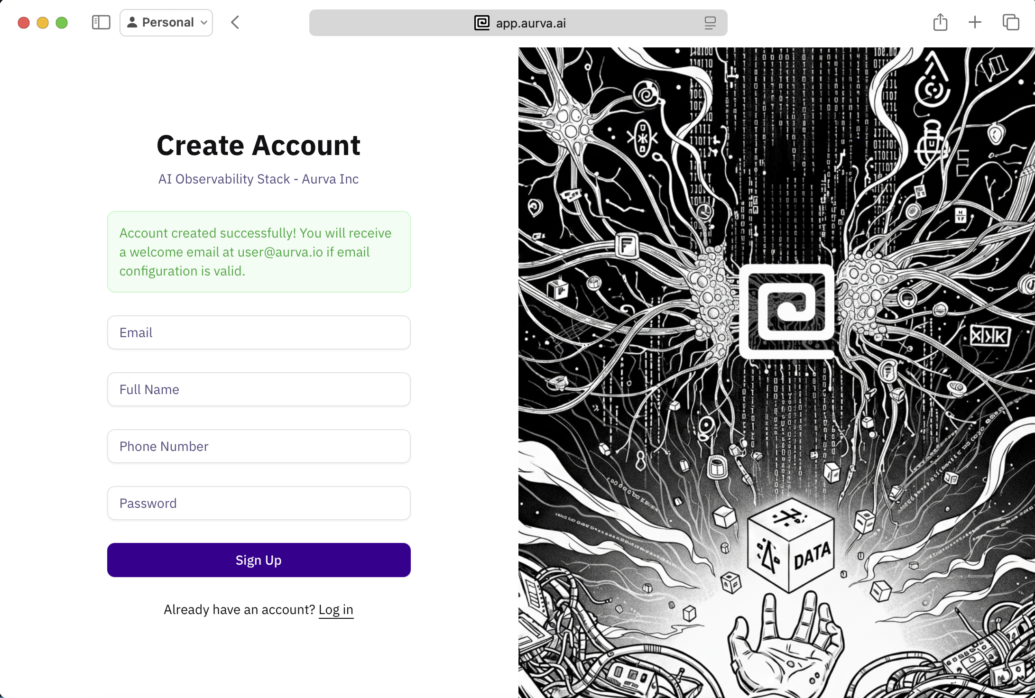The width and height of the screenshot is (1035, 698).
Task: Toggle the Safari sidebar icon
Action: coord(101,22)
